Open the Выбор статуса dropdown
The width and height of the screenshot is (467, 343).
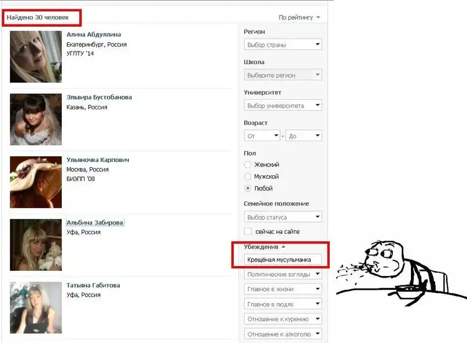click(x=283, y=217)
